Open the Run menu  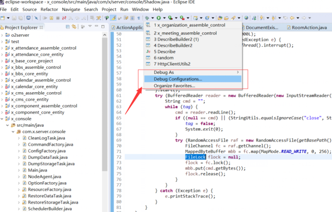click(x=124, y=9)
